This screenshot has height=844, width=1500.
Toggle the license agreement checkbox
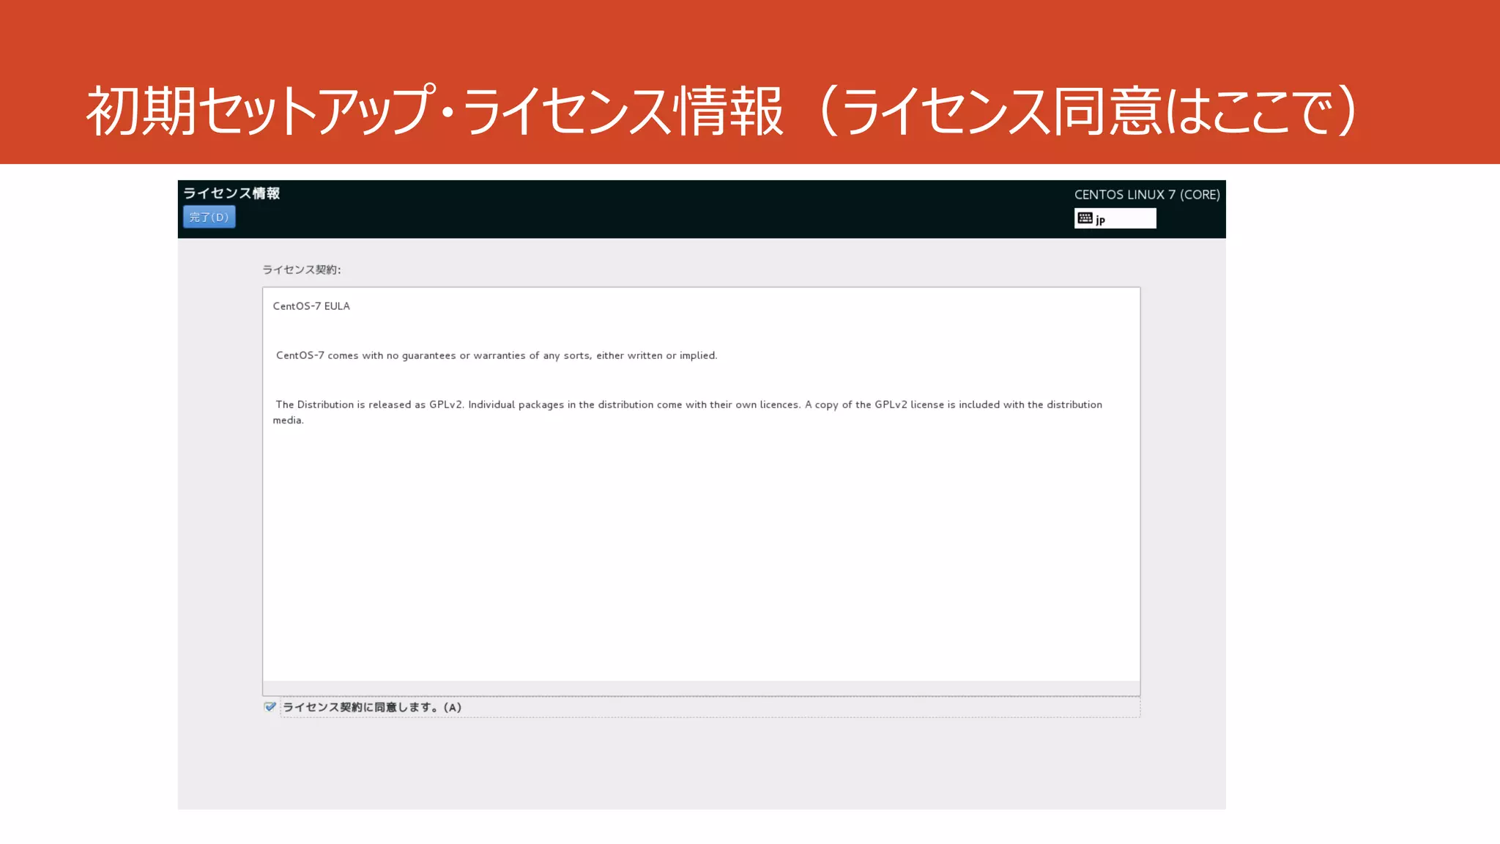click(x=270, y=707)
